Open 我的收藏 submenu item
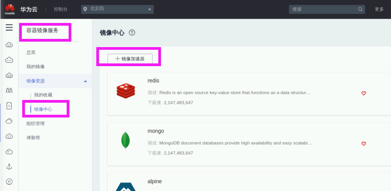The image size is (391, 191). tap(43, 95)
